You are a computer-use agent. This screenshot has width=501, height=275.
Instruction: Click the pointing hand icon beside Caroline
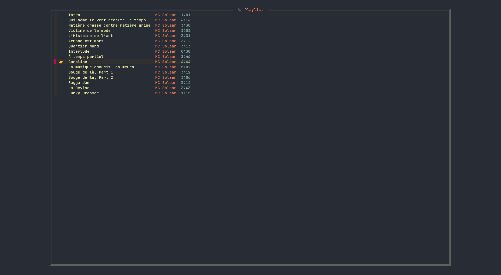coord(61,62)
